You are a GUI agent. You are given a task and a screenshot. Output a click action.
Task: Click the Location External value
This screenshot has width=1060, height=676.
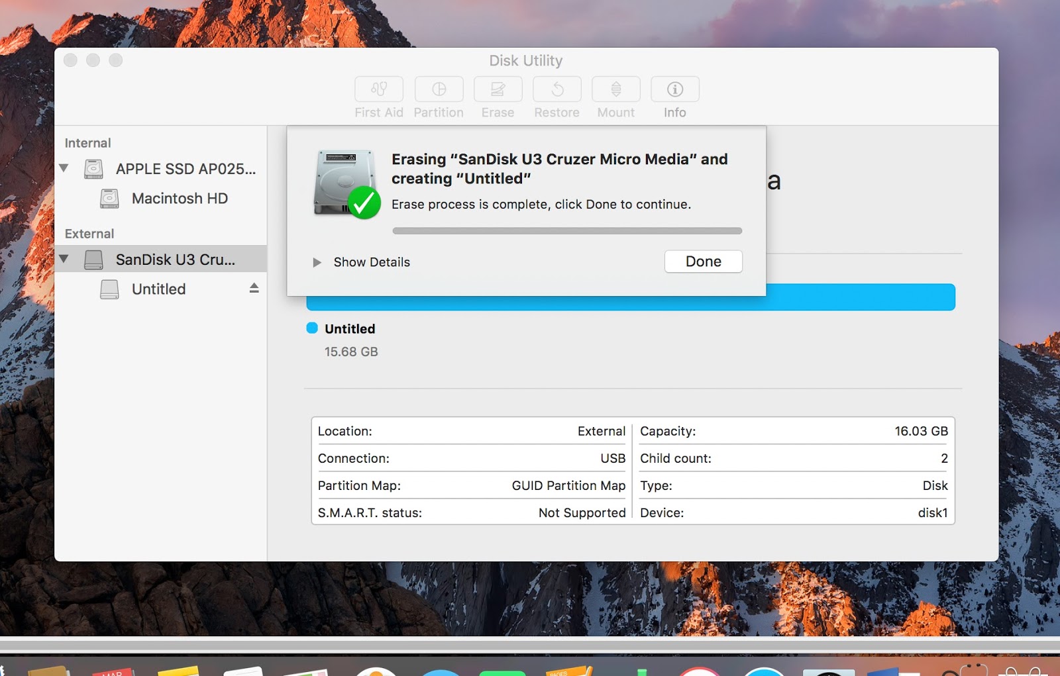click(x=602, y=431)
